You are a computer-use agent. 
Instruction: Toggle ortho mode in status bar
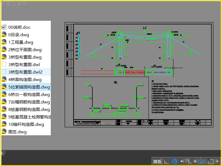(x=167, y=162)
